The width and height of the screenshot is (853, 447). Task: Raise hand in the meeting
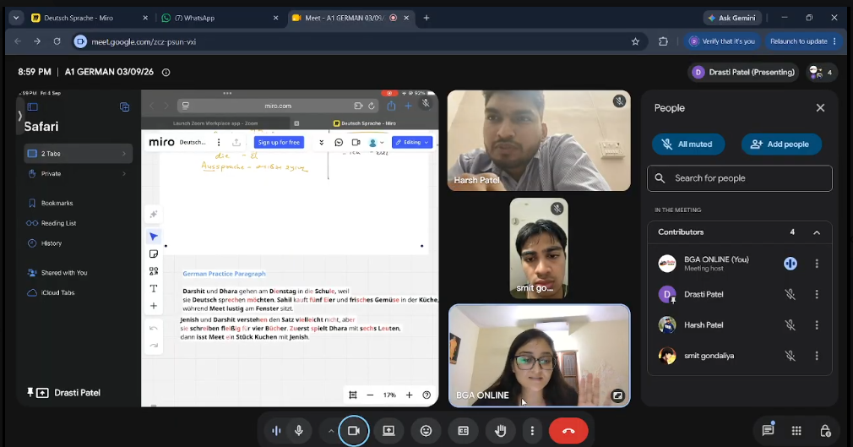point(501,431)
